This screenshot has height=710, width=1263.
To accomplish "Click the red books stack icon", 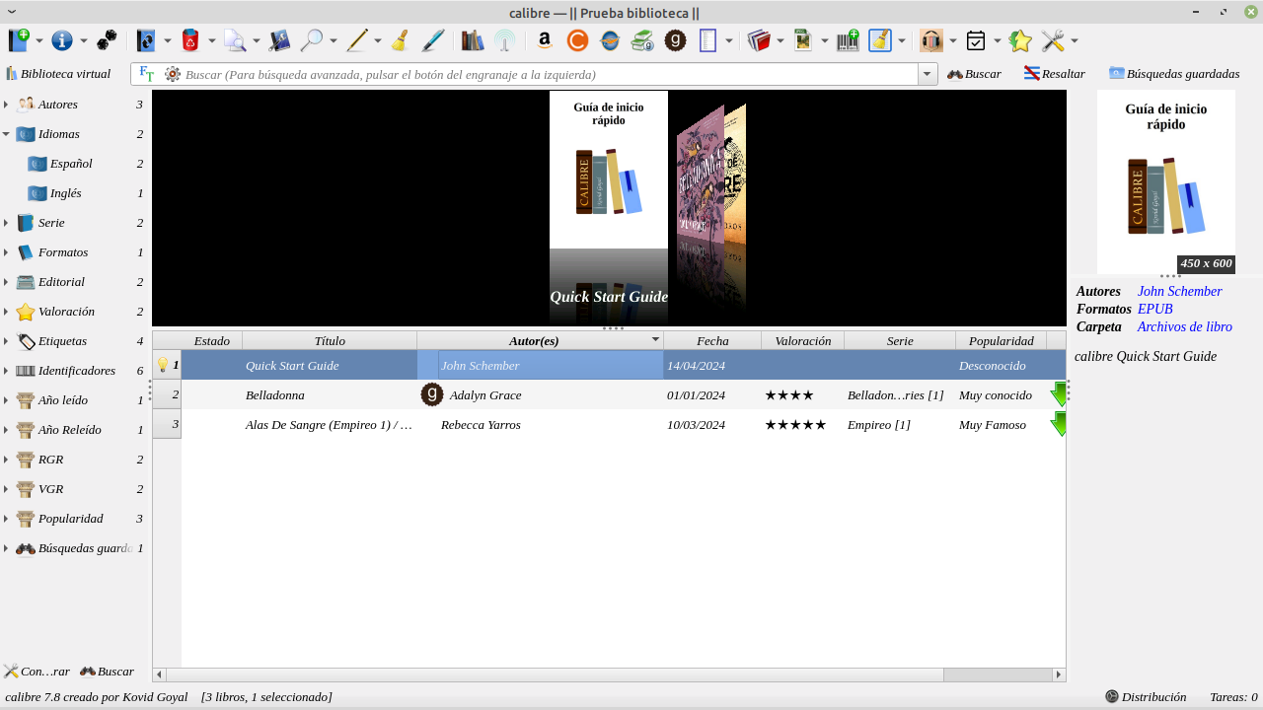I will pyautogui.click(x=759, y=40).
